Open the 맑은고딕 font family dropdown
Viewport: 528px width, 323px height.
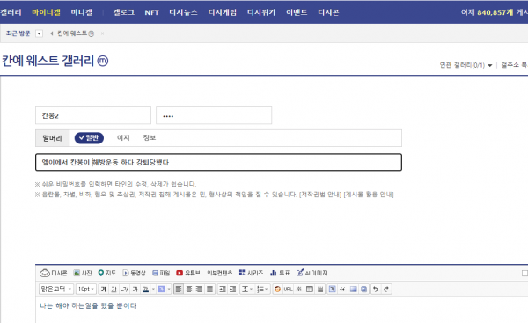(56, 290)
